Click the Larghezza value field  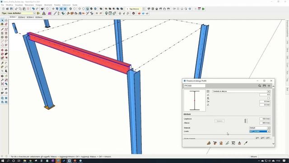click(265, 119)
